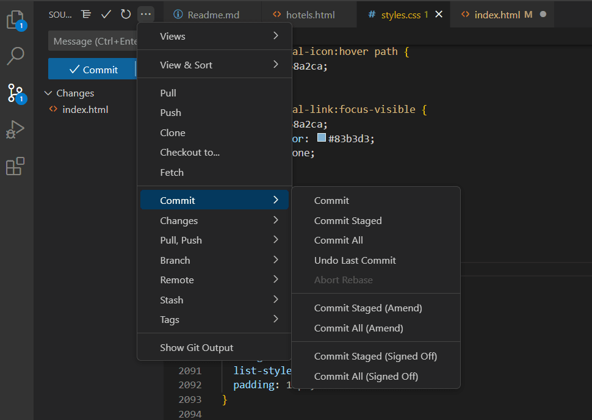
Task: Expand the Pull, Push submenu
Action: pyautogui.click(x=214, y=240)
